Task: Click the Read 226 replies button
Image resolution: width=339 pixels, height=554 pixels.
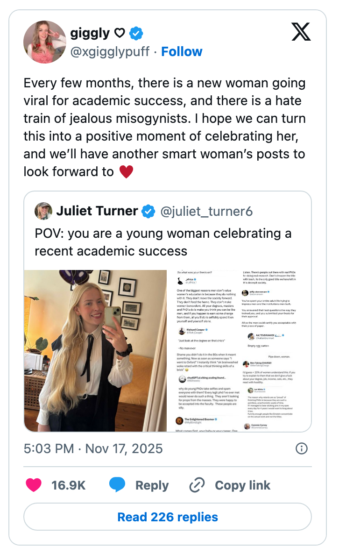Action: click(168, 517)
